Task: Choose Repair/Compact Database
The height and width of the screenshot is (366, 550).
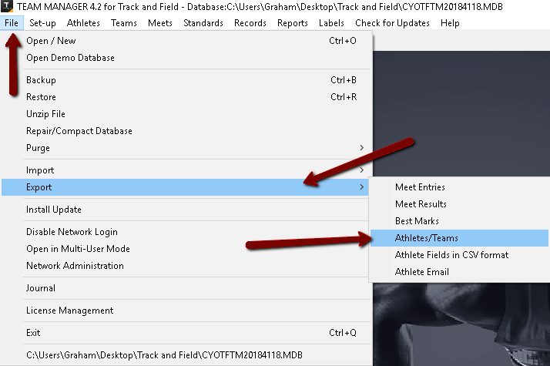Action: pyautogui.click(x=186, y=131)
